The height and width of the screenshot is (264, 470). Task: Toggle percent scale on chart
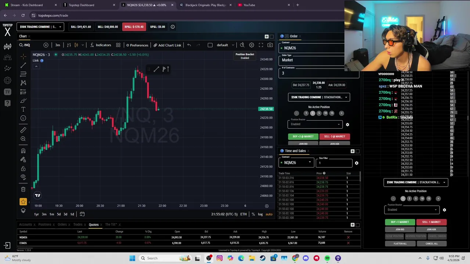tap(253, 214)
